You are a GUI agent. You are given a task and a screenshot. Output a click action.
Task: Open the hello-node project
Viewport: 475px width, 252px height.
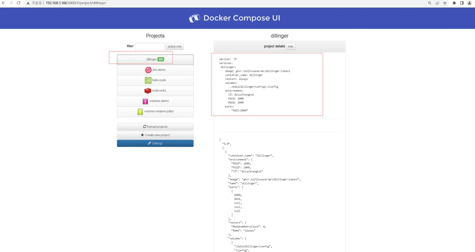click(155, 80)
